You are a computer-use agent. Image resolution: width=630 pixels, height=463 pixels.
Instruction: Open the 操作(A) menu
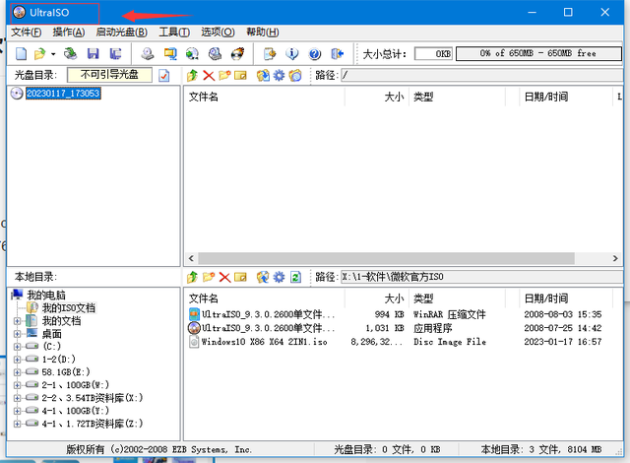pos(69,32)
